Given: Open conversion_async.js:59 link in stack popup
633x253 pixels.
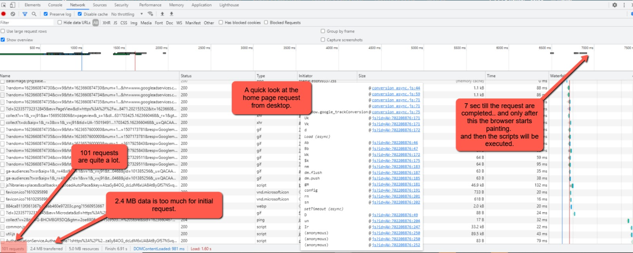Looking at the screenshot, I should pyautogui.click(x=396, y=94).
